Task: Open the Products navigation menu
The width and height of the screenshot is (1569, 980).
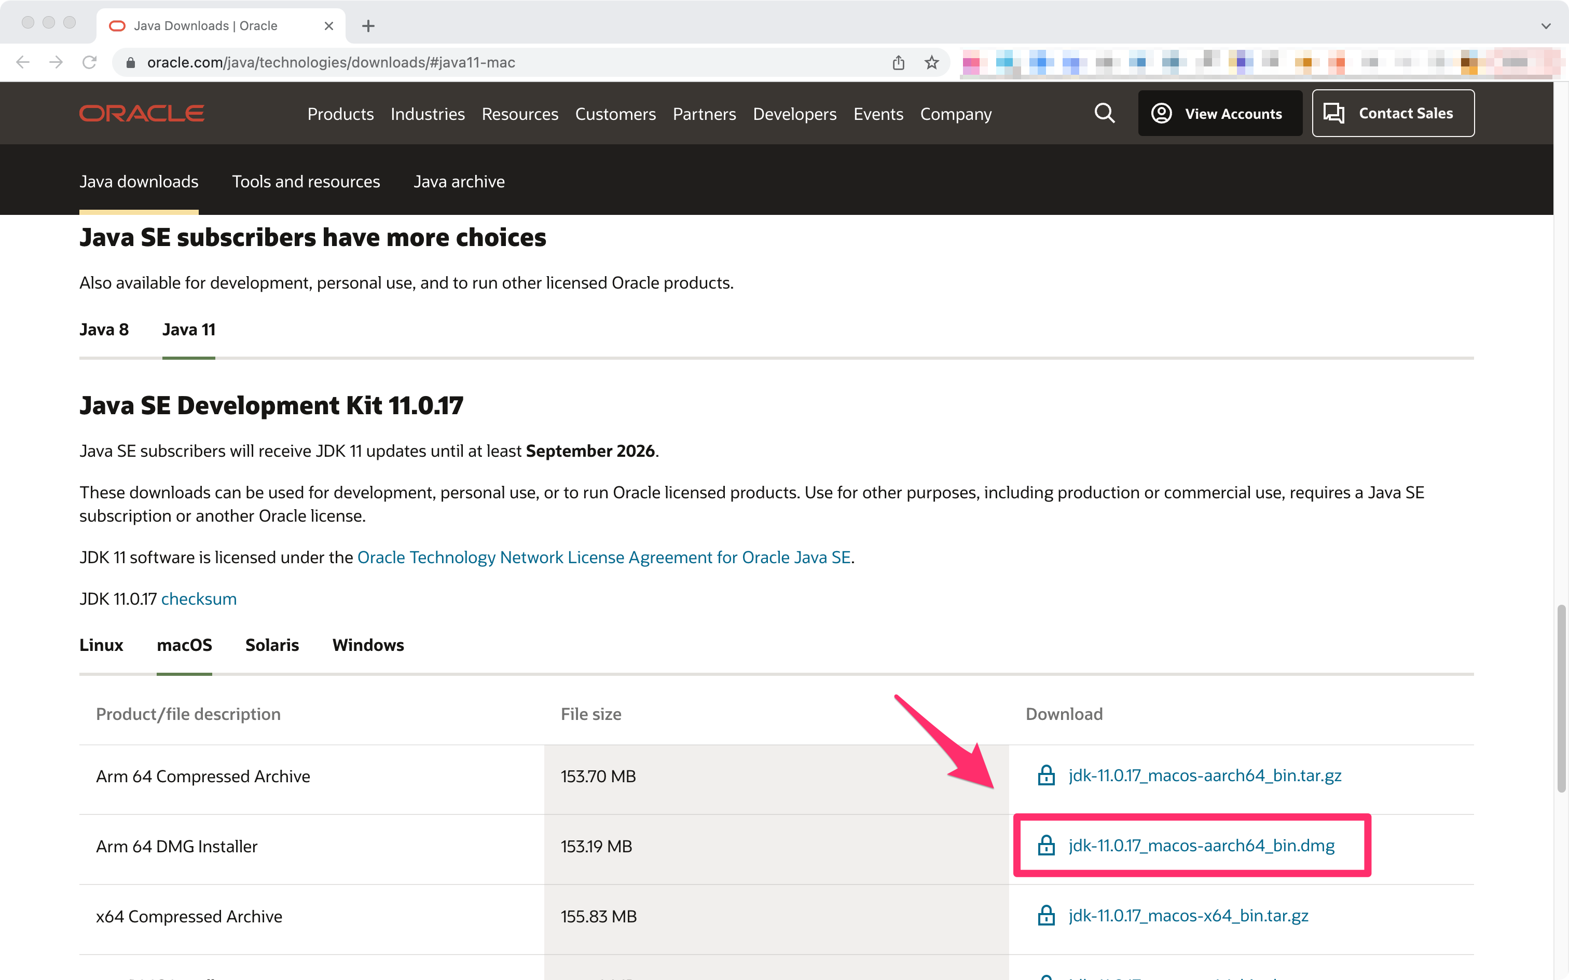Action: 340,114
